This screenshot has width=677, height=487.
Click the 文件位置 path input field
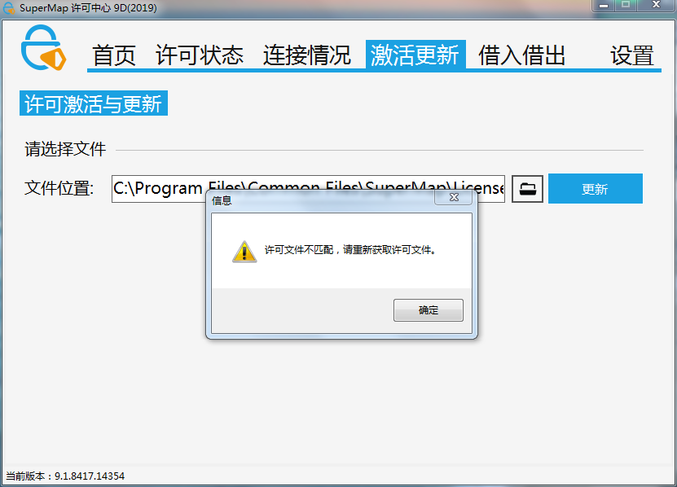[x=308, y=189]
